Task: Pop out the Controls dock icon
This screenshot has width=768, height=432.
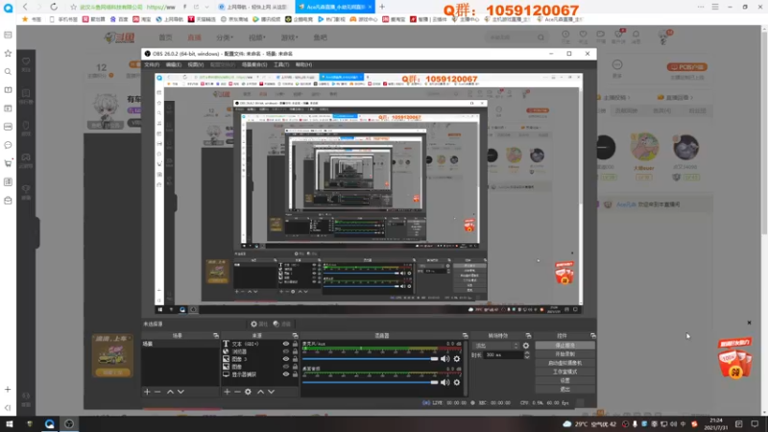Action: pos(592,335)
